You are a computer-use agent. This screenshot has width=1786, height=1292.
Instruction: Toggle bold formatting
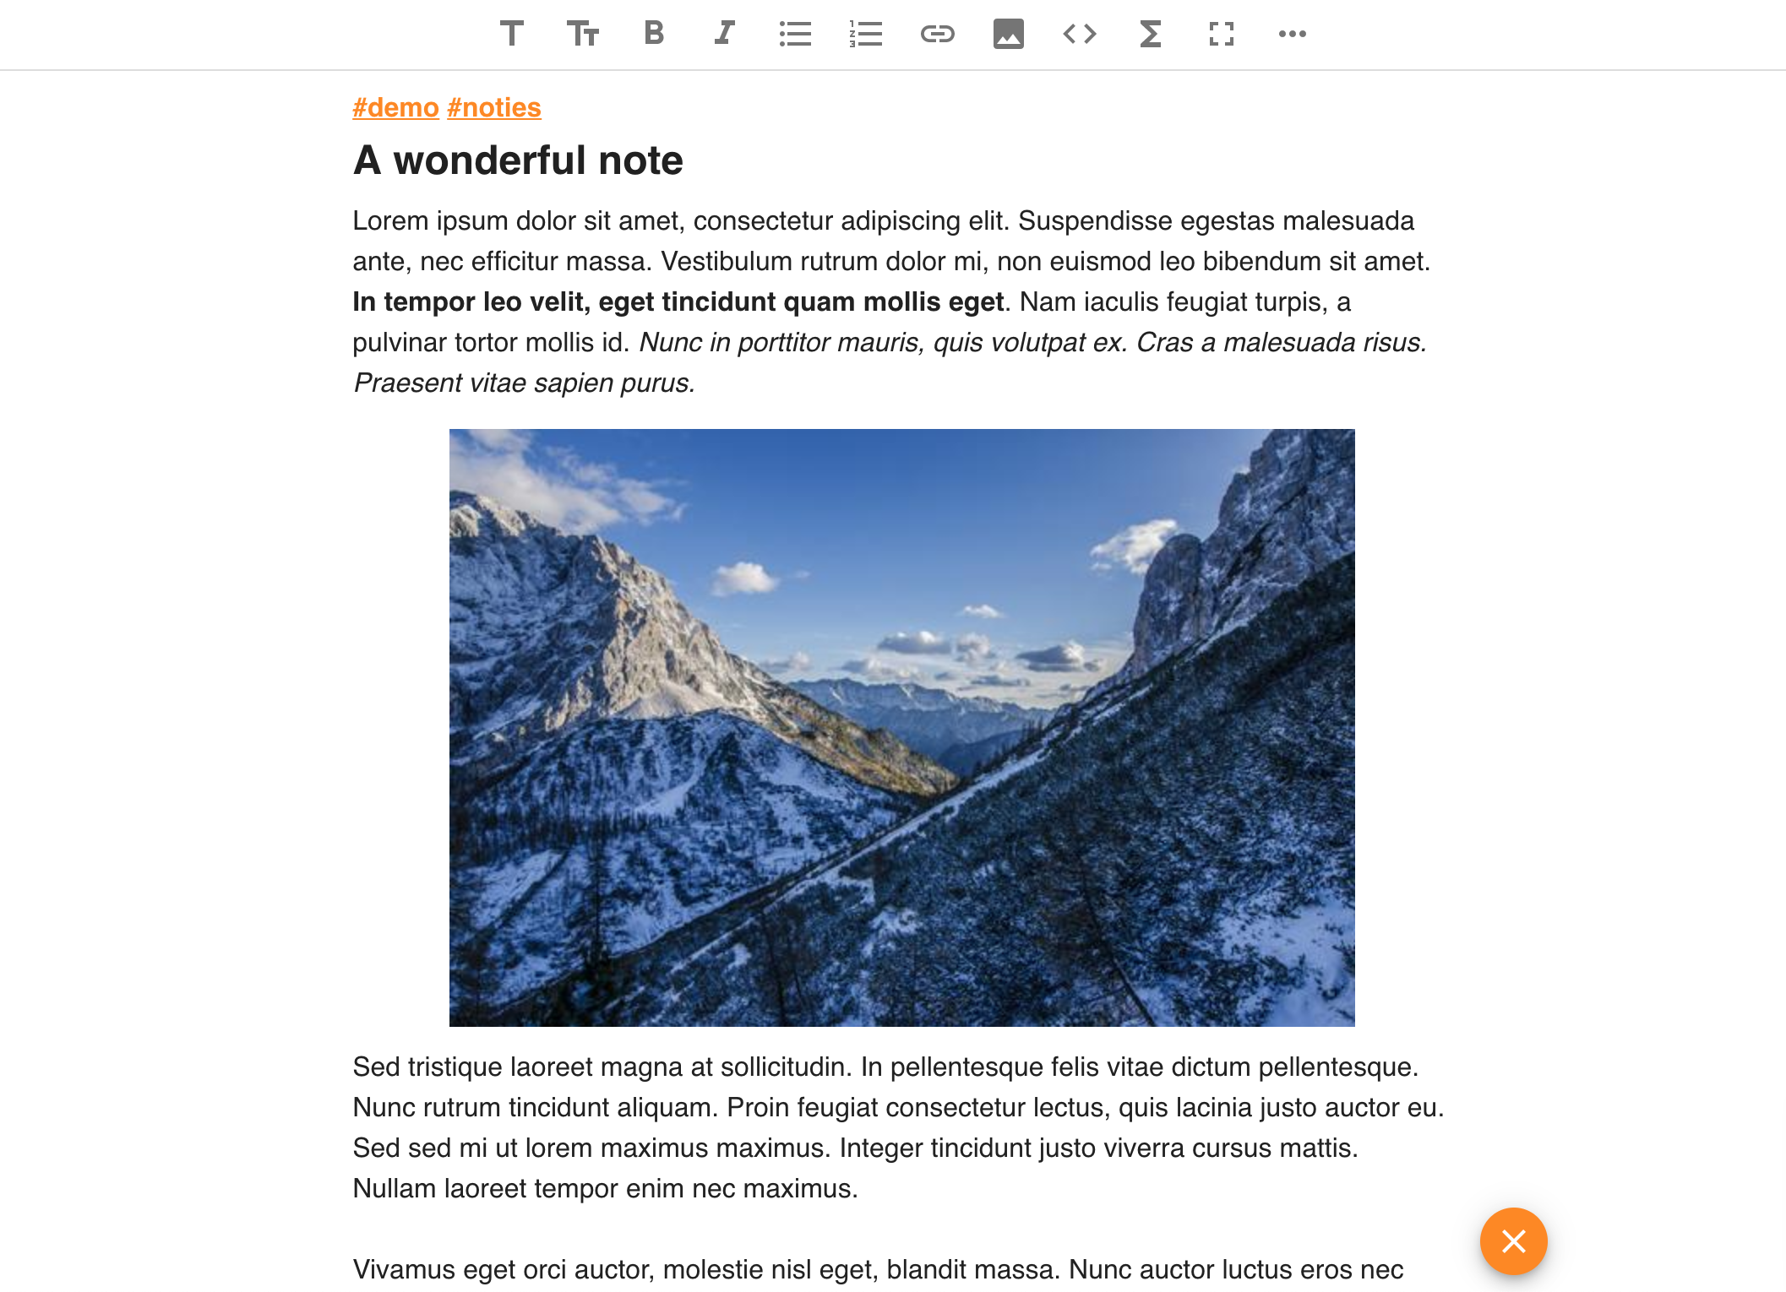(654, 34)
